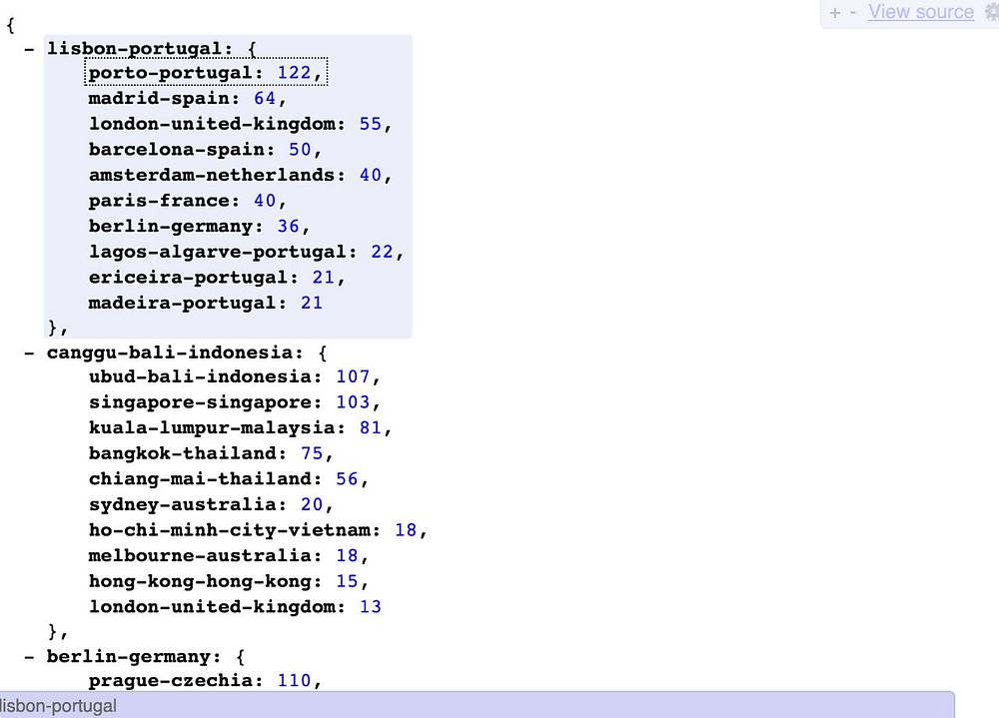Click the value 81 for kuala-lumpur-malaysia
This screenshot has width=999, height=718.
pyautogui.click(x=371, y=428)
